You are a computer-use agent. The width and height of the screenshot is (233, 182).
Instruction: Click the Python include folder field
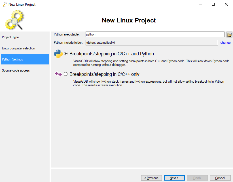[x=152, y=43]
